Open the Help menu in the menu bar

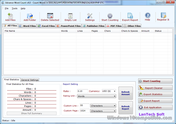(23, 8)
